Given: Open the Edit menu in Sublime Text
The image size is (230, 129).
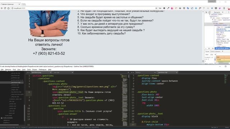Looking at the screenshot, I should (2, 70).
